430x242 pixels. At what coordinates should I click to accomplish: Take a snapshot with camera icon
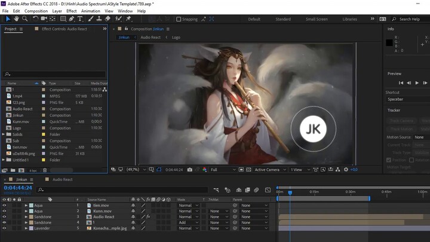[189, 170]
